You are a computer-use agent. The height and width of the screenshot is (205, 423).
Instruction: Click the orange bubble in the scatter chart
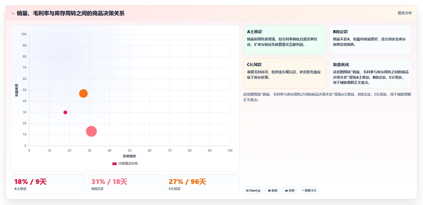83,93
